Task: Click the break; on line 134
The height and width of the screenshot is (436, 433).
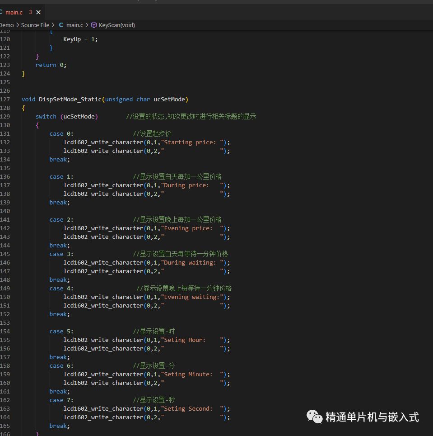Action: coord(60,160)
